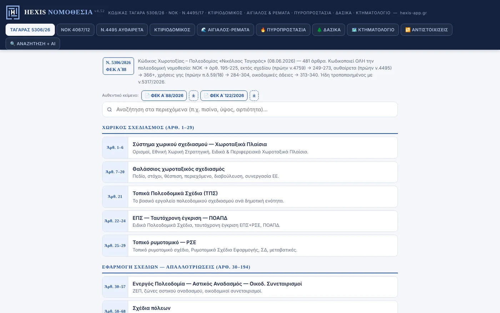Click the Άρθ. 7–20 article label
500x313 pixels.
pyautogui.click(x=115, y=172)
